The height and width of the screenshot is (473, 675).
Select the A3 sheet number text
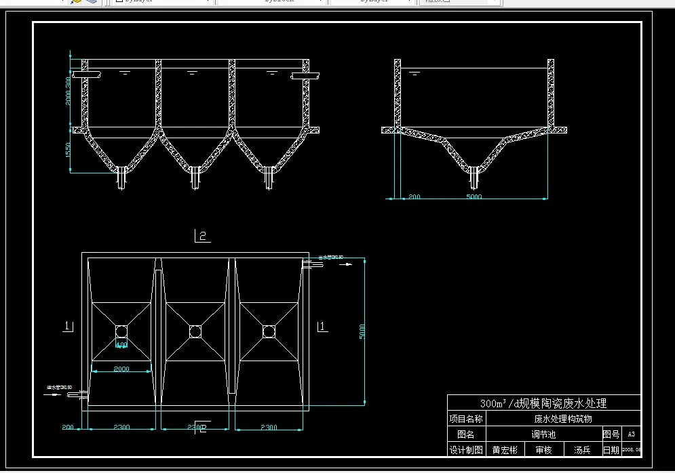[x=631, y=434]
